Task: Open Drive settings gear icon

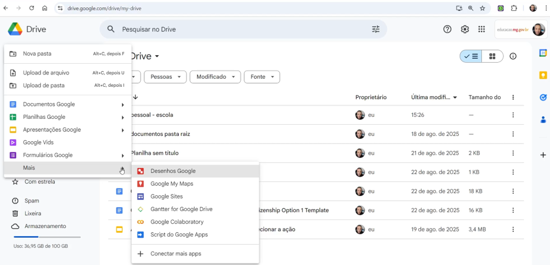Action: pyautogui.click(x=465, y=29)
